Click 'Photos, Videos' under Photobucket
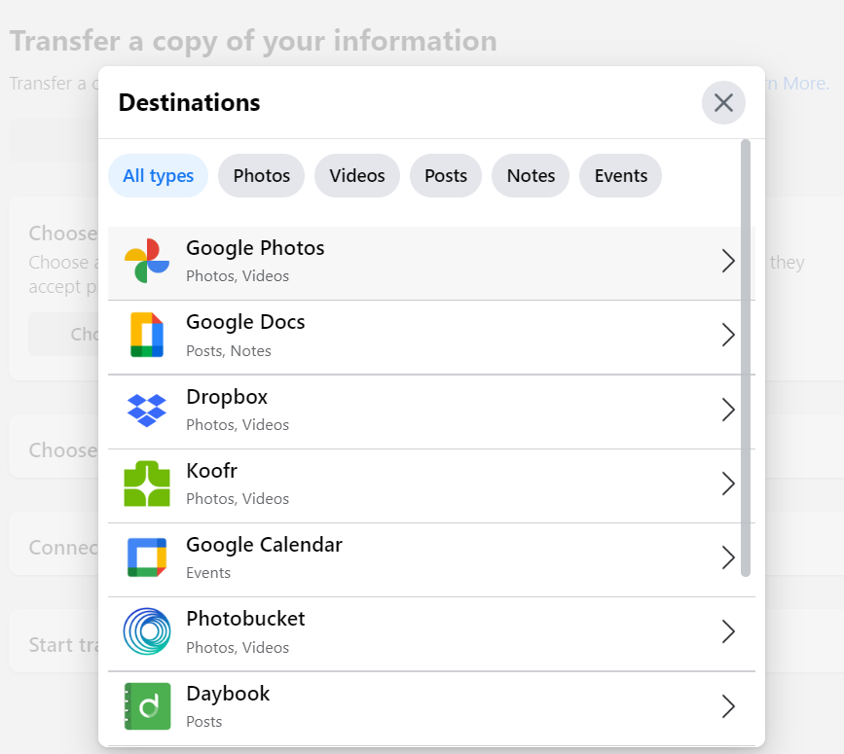 tap(238, 648)
